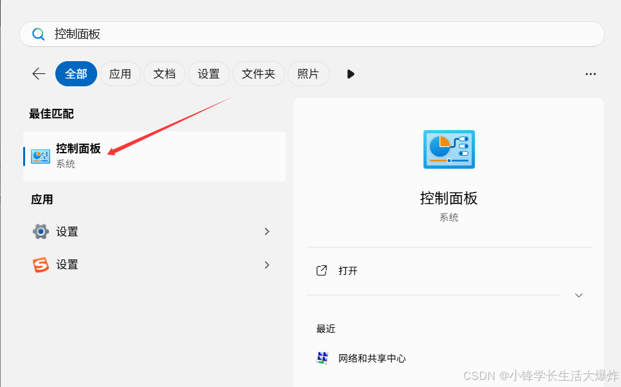Viewport: 621px width, 387px height.
Task: Click the 最近 heading in preview
Action: [326, 329]
